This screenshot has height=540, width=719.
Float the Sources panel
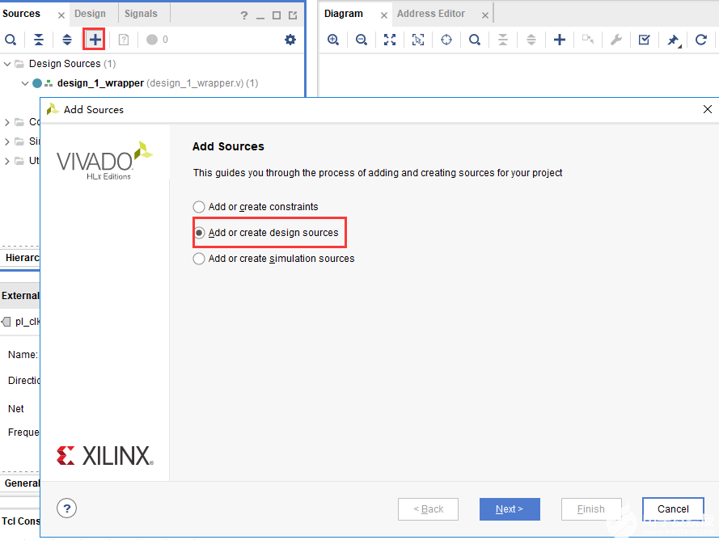[293, 15]
